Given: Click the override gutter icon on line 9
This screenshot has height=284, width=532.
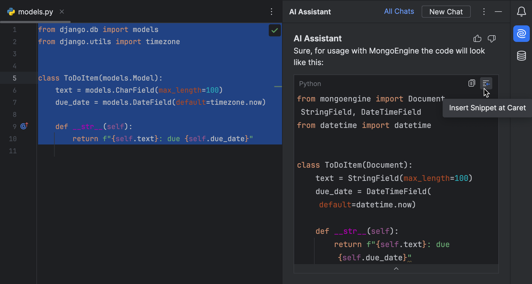Looking at the screenshot, I should pyautogui.click(x=24, y=126).
